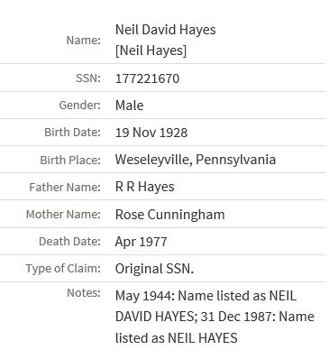Image resolution: width=329 pixels, height=359 pixels.
Task: Click mother name Rose Cunningham
Action: pos(170,215)
